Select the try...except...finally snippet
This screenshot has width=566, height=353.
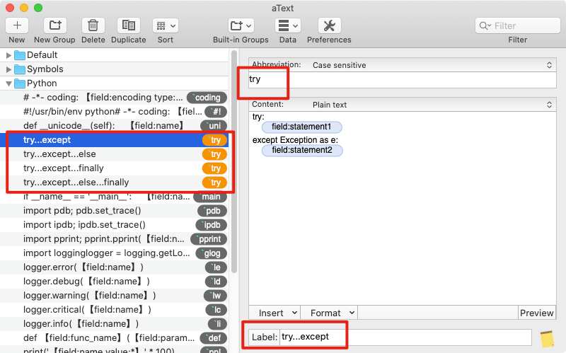coord(64,168)
